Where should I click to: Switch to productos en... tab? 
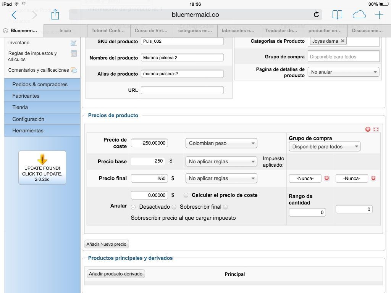pyautogui.click(x=326, y=31)
